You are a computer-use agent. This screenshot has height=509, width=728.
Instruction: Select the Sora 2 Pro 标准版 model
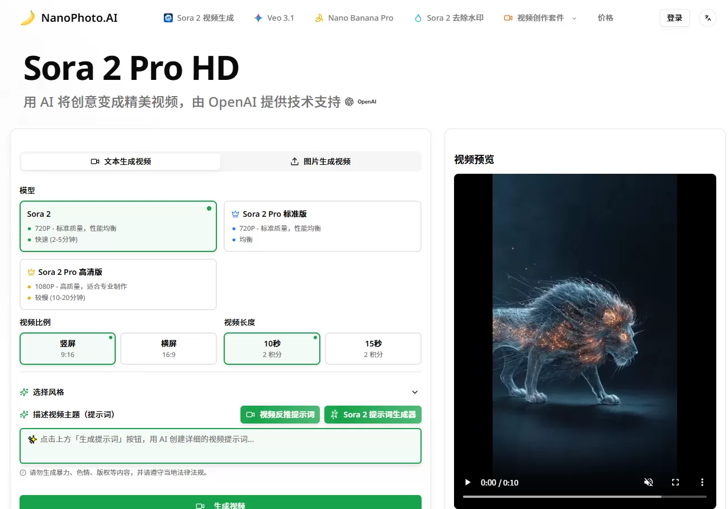322,226
